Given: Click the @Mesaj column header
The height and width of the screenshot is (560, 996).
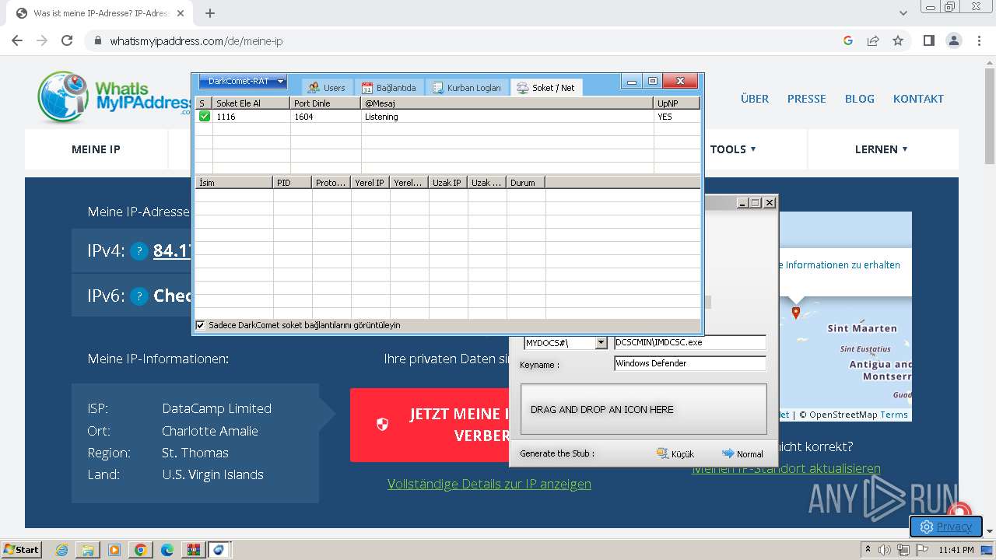Looking at the screenshot, I should 507,103.
